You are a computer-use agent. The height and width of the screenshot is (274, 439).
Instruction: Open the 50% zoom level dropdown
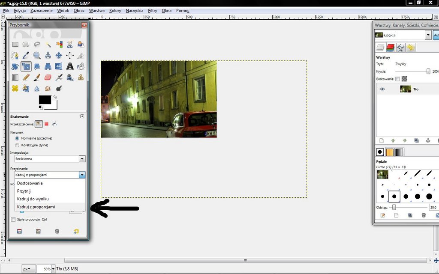coord(53,269)
